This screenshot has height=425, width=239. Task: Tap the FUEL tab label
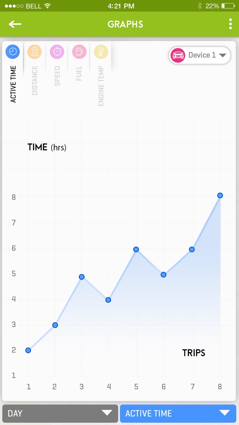pyautogui.click(x=79, y=74)
